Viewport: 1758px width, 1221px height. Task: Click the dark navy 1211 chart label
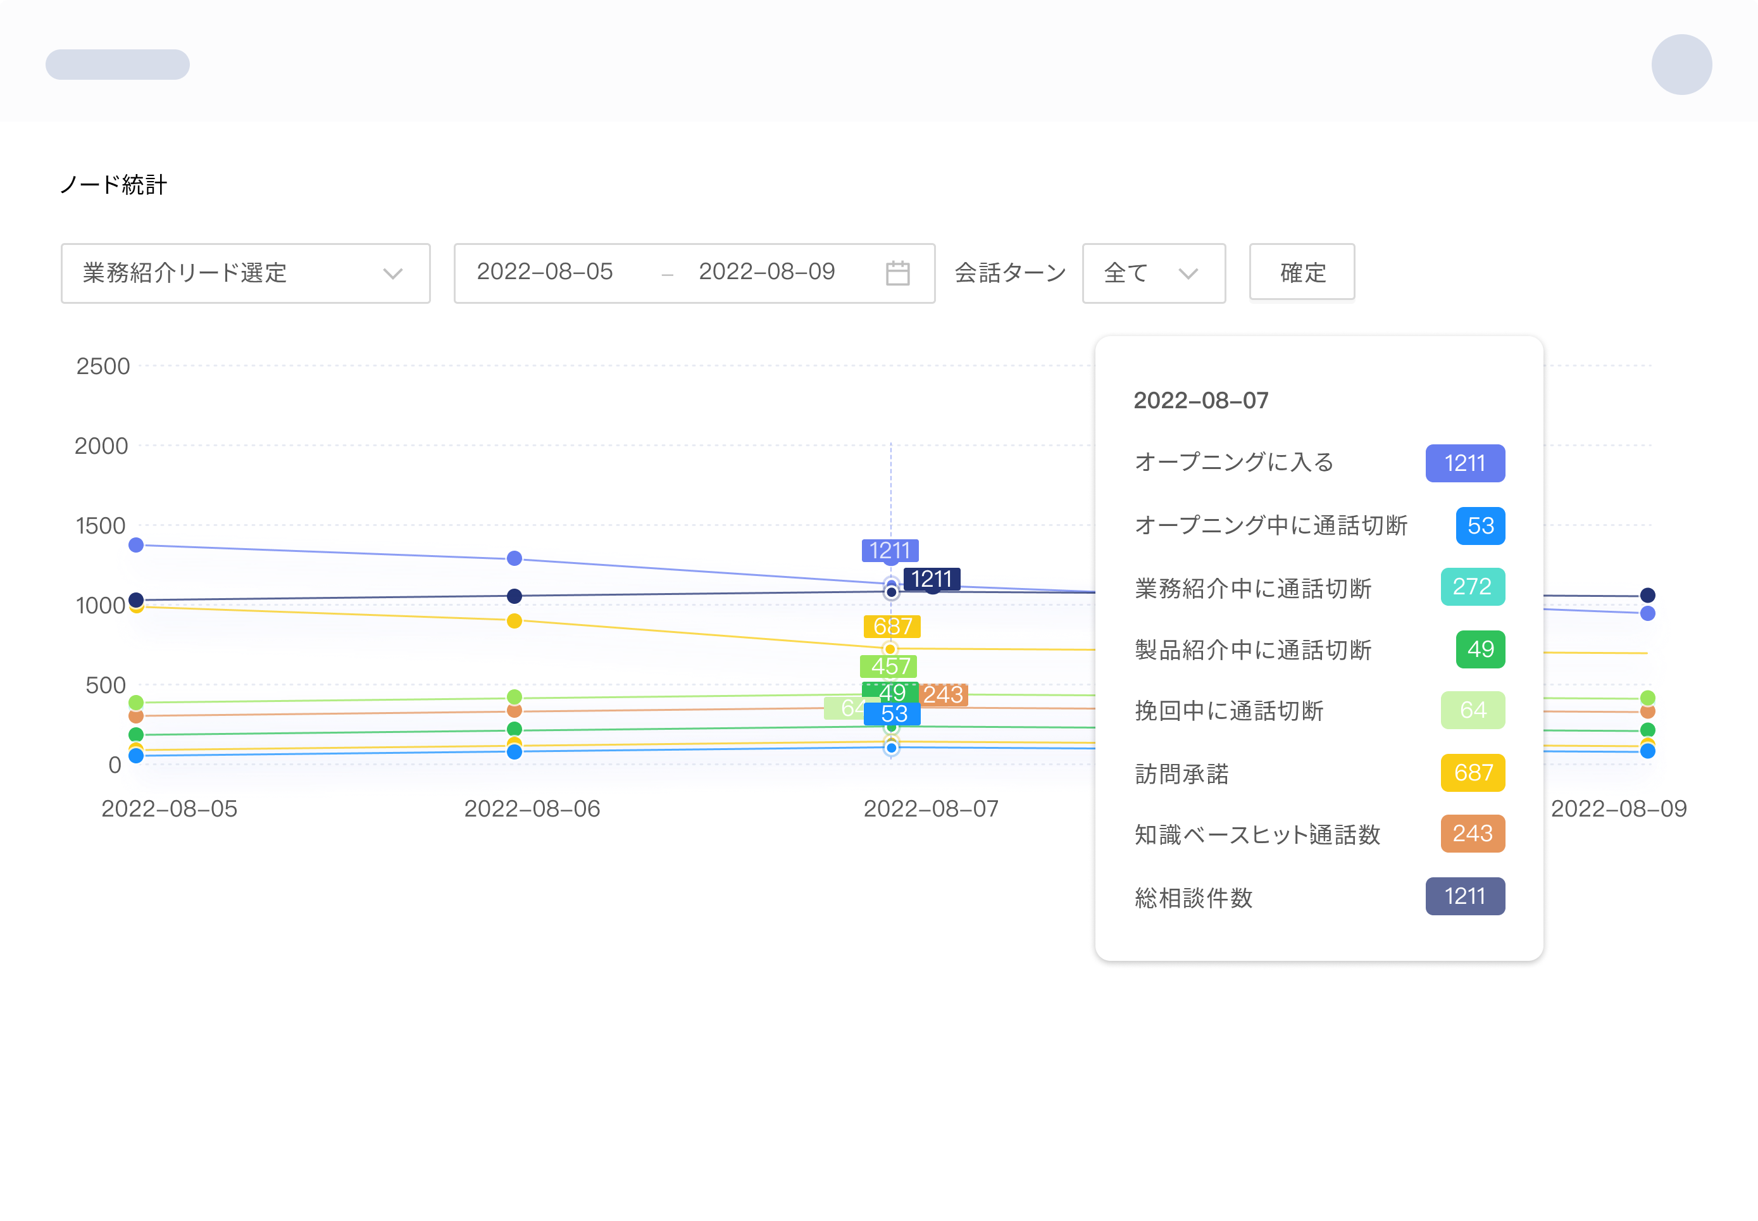click(x=932, y=579)
